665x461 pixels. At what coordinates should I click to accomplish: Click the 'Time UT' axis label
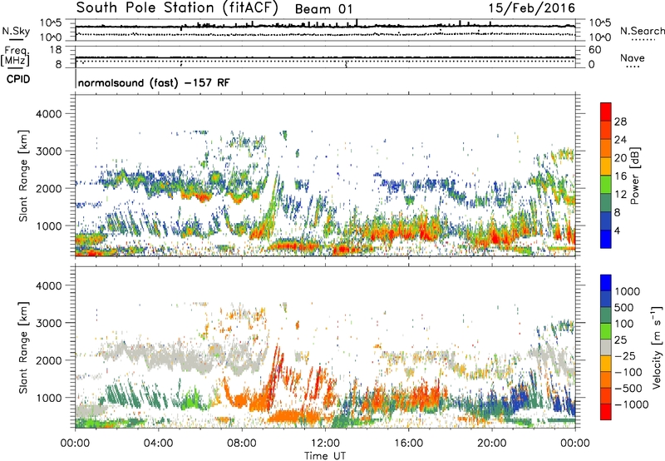[325, 456]
